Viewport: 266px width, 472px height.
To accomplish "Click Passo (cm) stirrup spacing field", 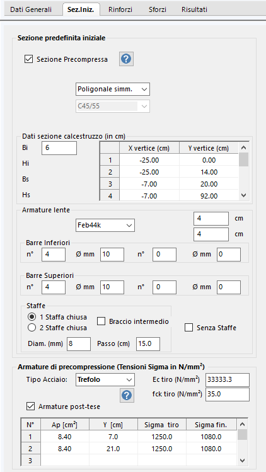I will [148, 344].
